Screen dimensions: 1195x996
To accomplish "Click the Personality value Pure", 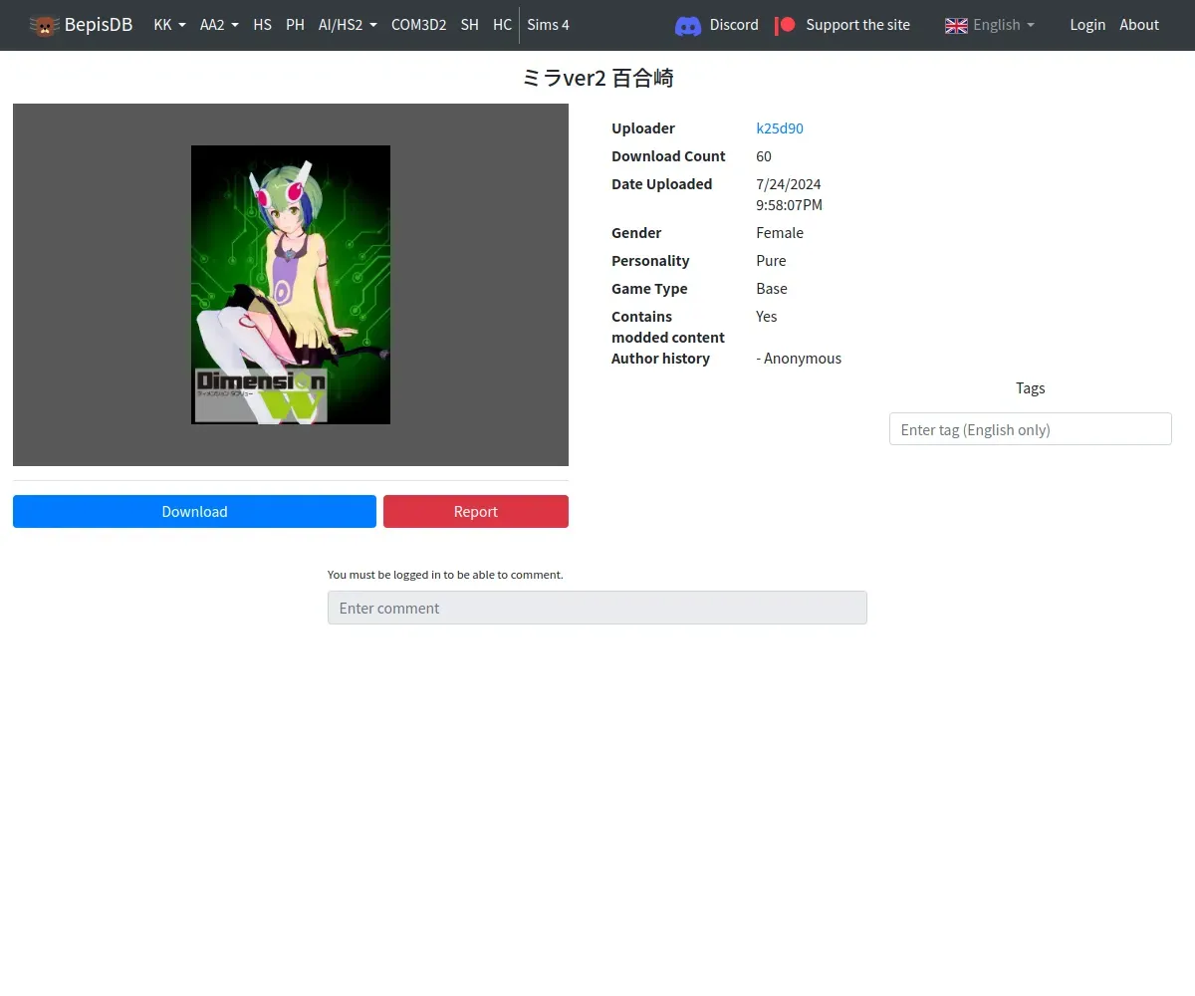I will (x=771, y=261).
